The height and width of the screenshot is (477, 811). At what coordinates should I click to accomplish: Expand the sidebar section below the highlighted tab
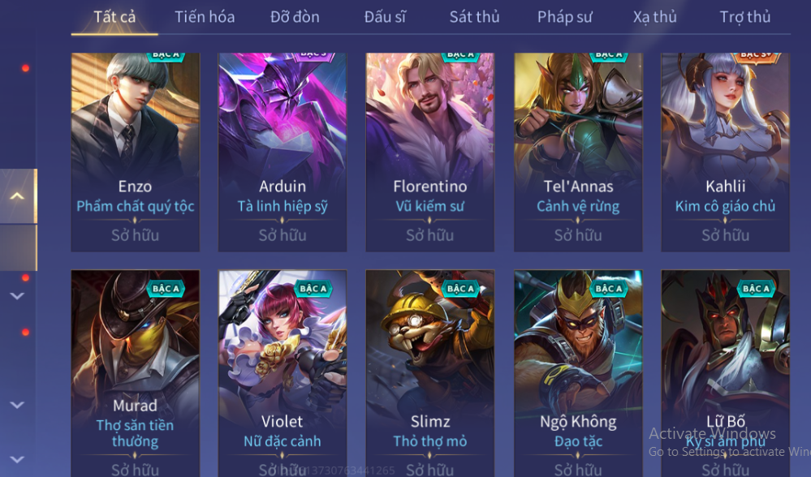tap(17, 296)
